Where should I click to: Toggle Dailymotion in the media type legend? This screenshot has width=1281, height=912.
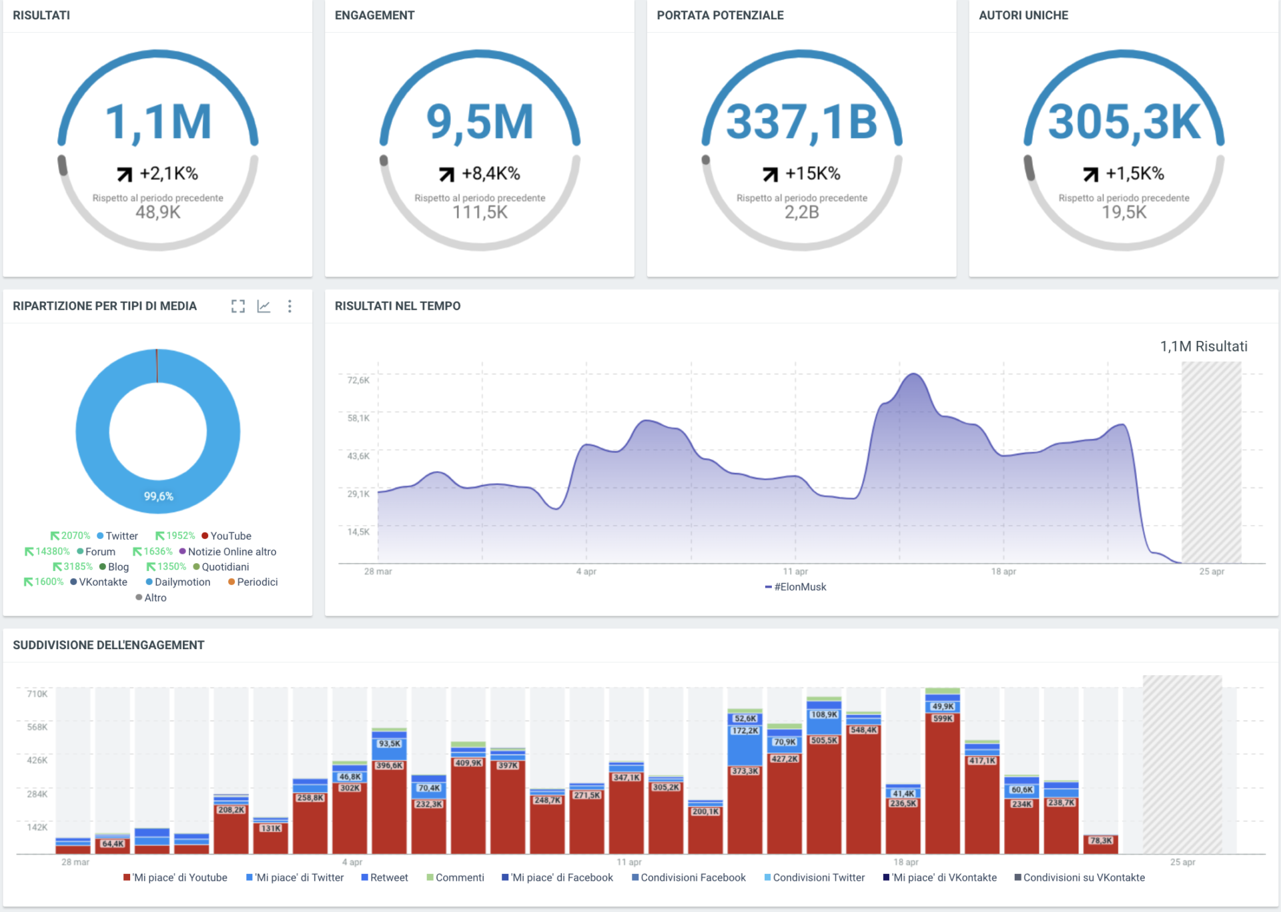click(x=178, y=582)
